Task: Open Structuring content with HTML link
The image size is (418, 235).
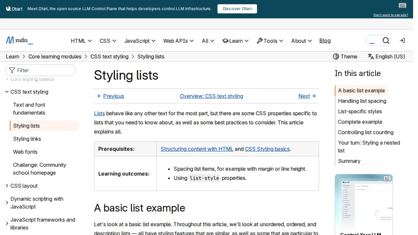Action: 197,149
